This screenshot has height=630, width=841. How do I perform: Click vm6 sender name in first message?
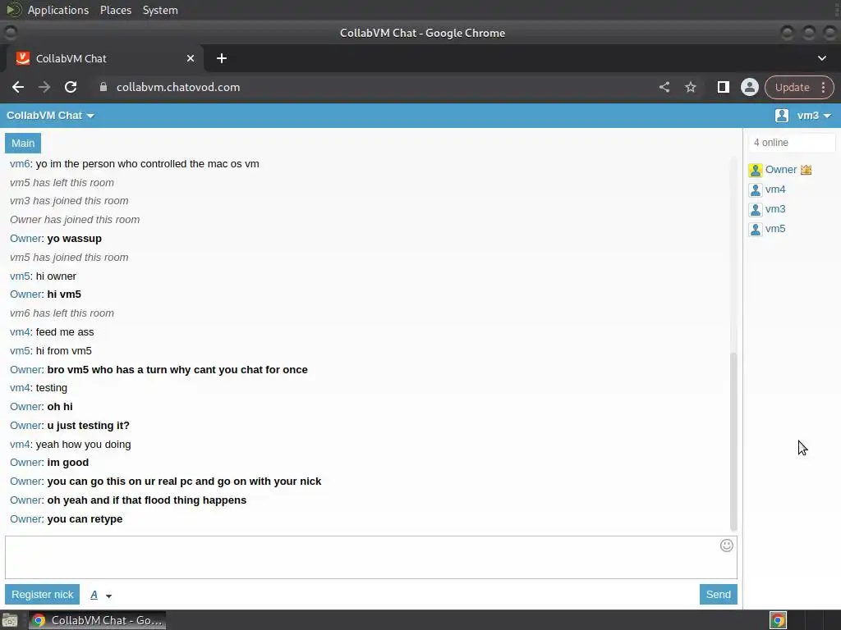[20, 164]
